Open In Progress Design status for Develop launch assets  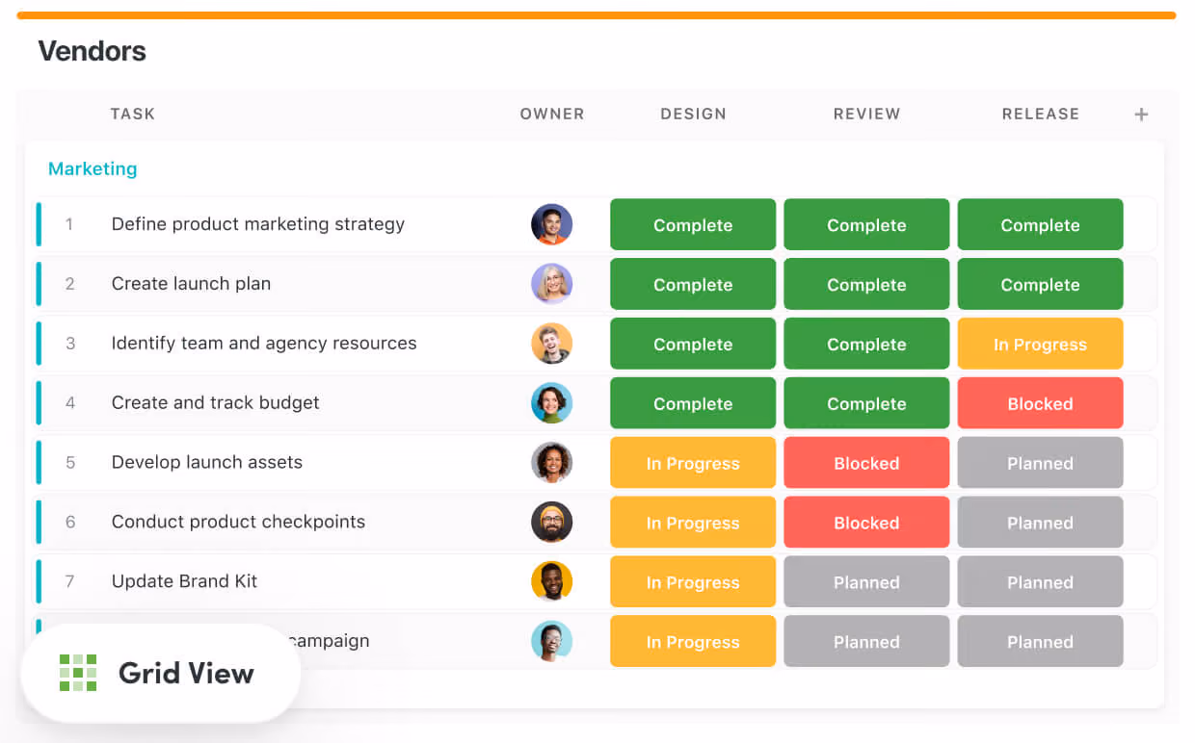[x=693, y=463]
